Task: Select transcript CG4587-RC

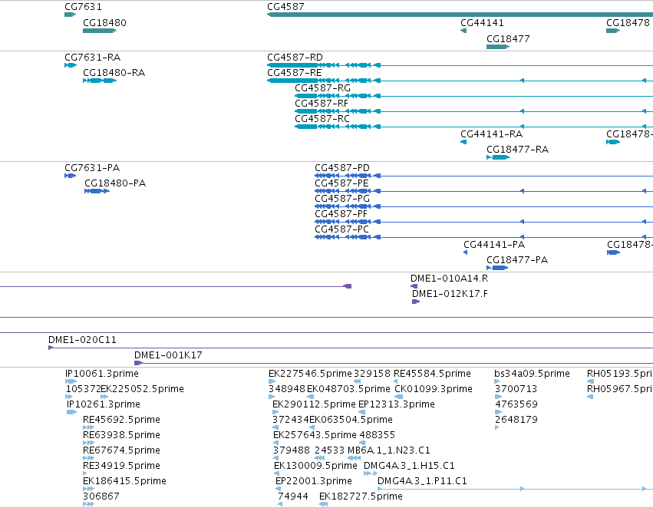Action: (322, 119)
